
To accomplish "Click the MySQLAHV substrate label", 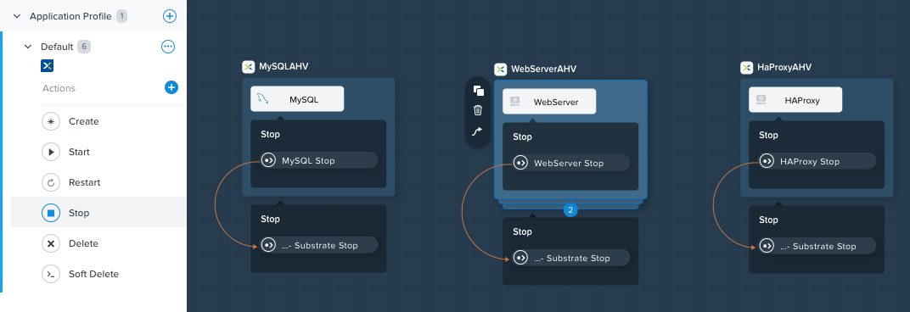I will (x=284, y=67).
